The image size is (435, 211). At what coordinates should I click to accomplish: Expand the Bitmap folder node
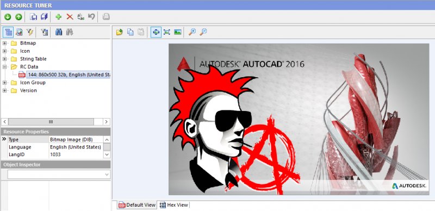coord(4,43)
